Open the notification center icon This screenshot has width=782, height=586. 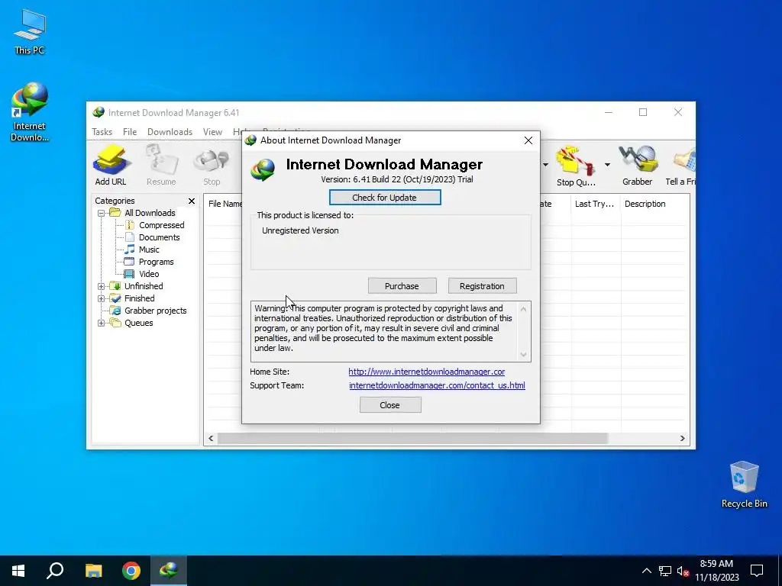coord(757,571)
